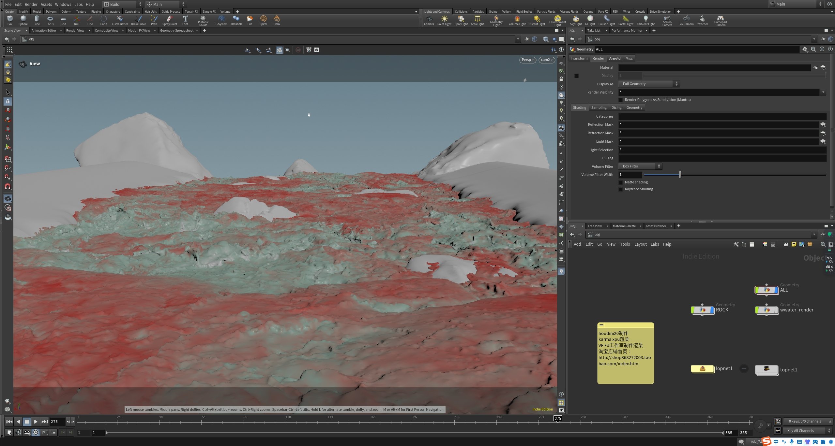Select the VR Camera shelf tool
This screenshot has width=835, height=446.
pyautogui.click(x=686, y=20)
